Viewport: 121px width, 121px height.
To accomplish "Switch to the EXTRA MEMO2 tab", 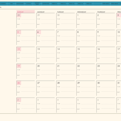I will coord(115,4).
